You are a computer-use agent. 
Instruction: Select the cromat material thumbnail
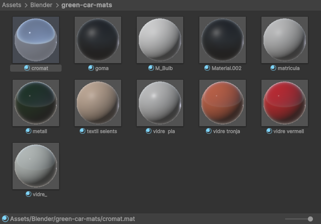pyautogui.click(x=35, y=40)
